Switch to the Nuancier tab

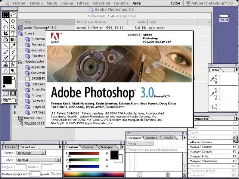point(89,147)
